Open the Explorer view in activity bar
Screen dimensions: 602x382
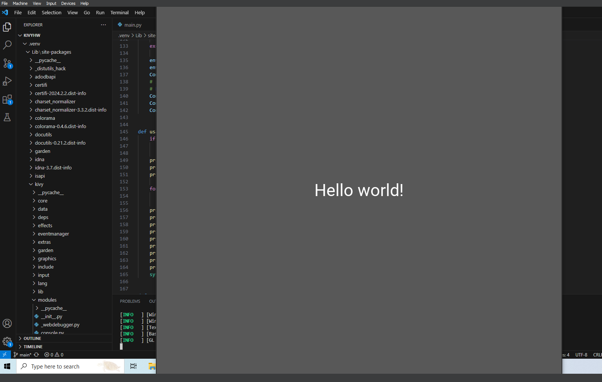(7, 27)
